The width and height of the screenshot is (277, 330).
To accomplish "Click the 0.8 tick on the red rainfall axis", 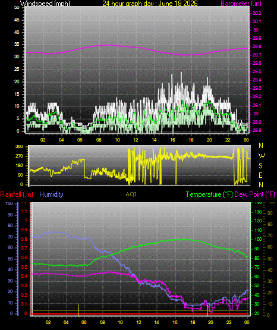I will (24, 239).
